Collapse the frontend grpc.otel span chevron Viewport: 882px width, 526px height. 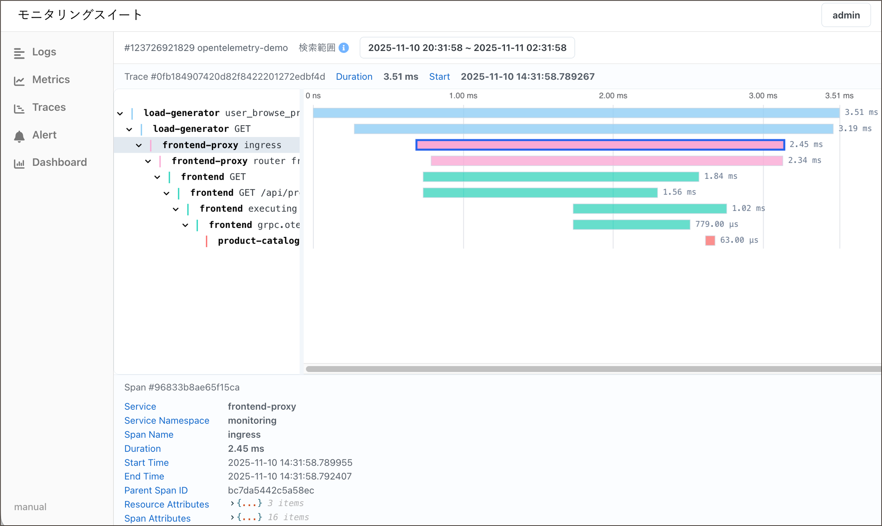185,225
